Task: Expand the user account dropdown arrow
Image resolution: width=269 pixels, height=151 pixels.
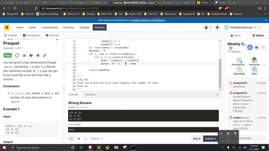Action: [x=259, y=27]
